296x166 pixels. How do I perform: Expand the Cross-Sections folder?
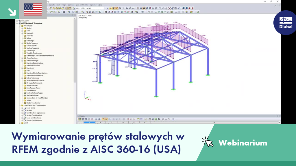(22, 58)
